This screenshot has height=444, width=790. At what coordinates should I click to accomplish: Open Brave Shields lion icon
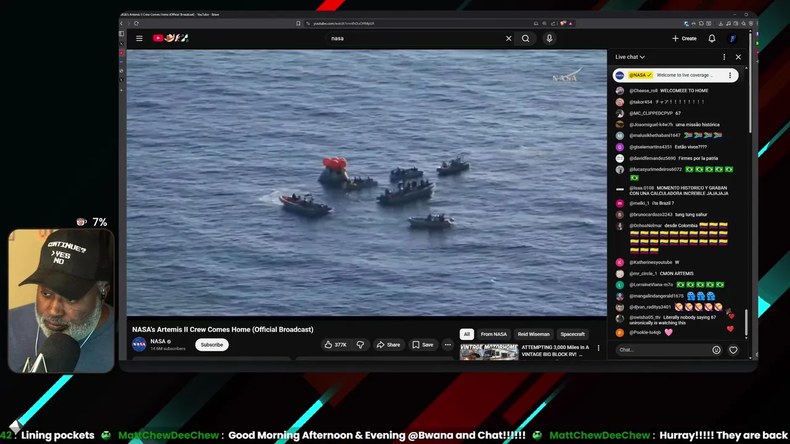(x=562, y=23)
